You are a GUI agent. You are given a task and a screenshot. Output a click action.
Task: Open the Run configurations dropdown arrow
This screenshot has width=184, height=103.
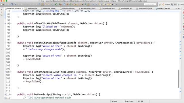58,5
